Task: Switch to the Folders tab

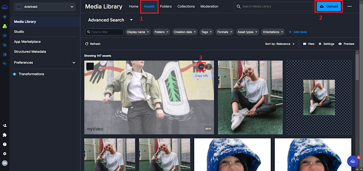Action: click(166, 7)
